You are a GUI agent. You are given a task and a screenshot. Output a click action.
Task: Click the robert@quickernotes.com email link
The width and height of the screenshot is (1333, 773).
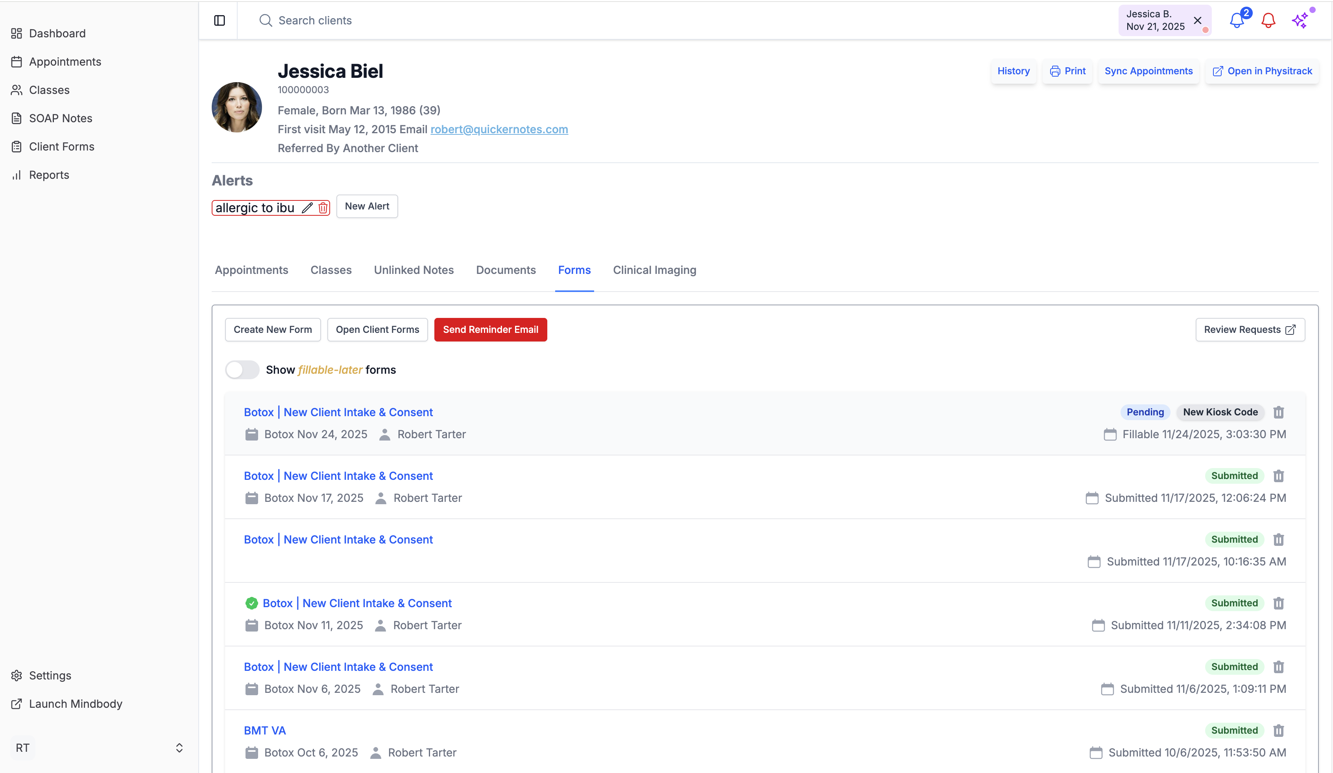click(x=499, y=129)
